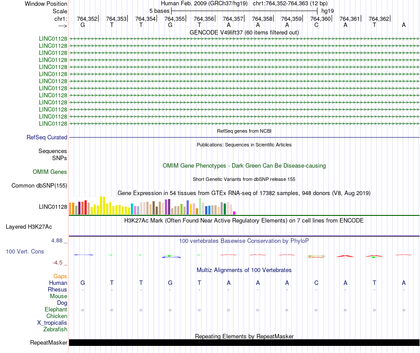Click the Layered H3K27Ac track label
Image resolution: width=420 pixels, height=353 pixels.
[x=29, y=227]
